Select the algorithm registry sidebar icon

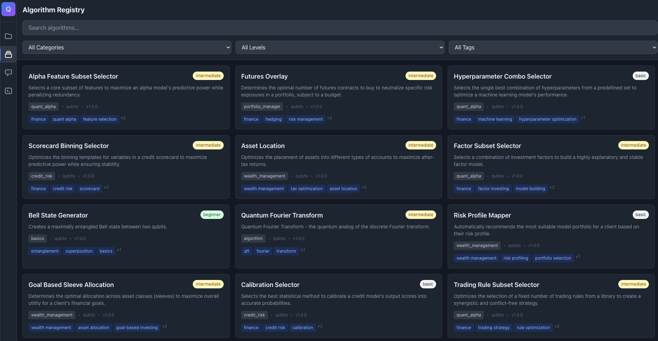(x=8, y=54)
